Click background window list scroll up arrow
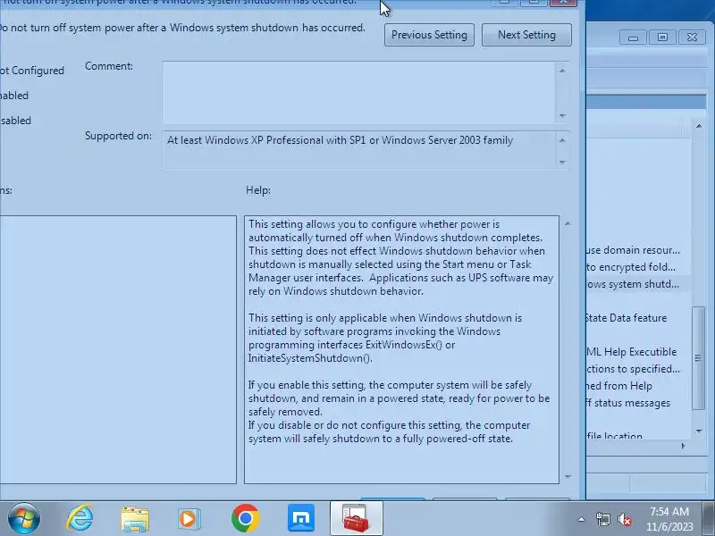The image size is (715, 536). pyautogui.click(x=699, y=126)
